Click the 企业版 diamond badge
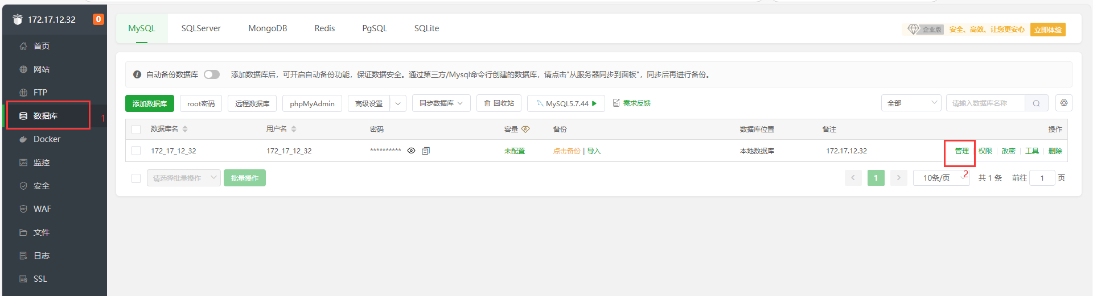The width and height of the screenshot is (1093, 296). coord(926,30)
